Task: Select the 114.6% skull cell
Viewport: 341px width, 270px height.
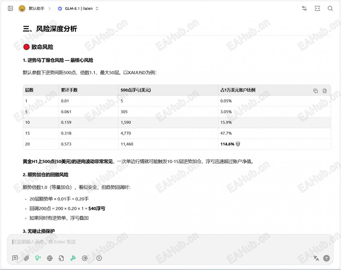Action: [275, 144]
